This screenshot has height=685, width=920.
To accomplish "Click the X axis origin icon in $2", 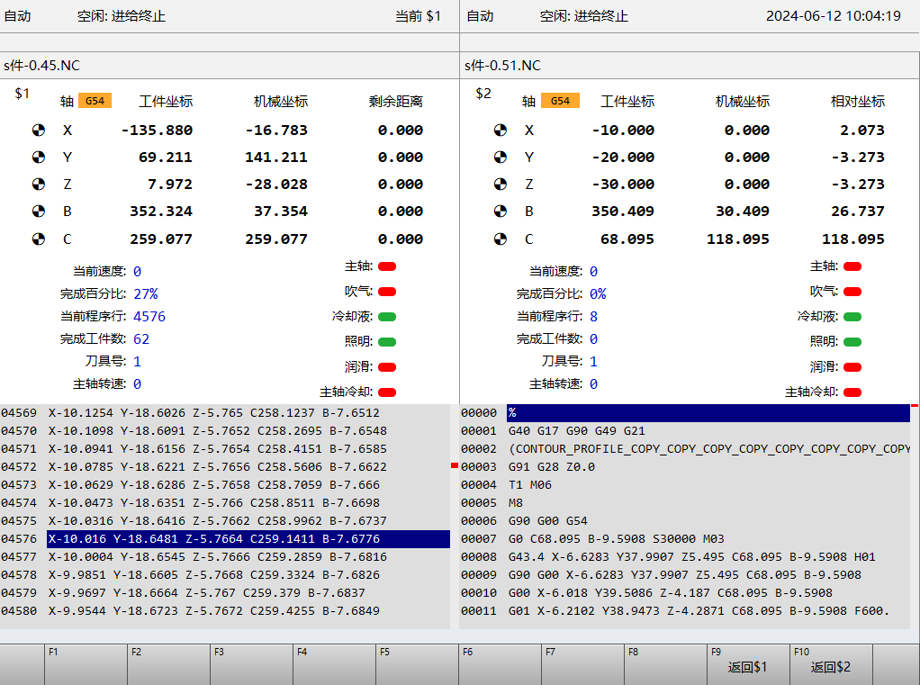I will pos(500,131).
